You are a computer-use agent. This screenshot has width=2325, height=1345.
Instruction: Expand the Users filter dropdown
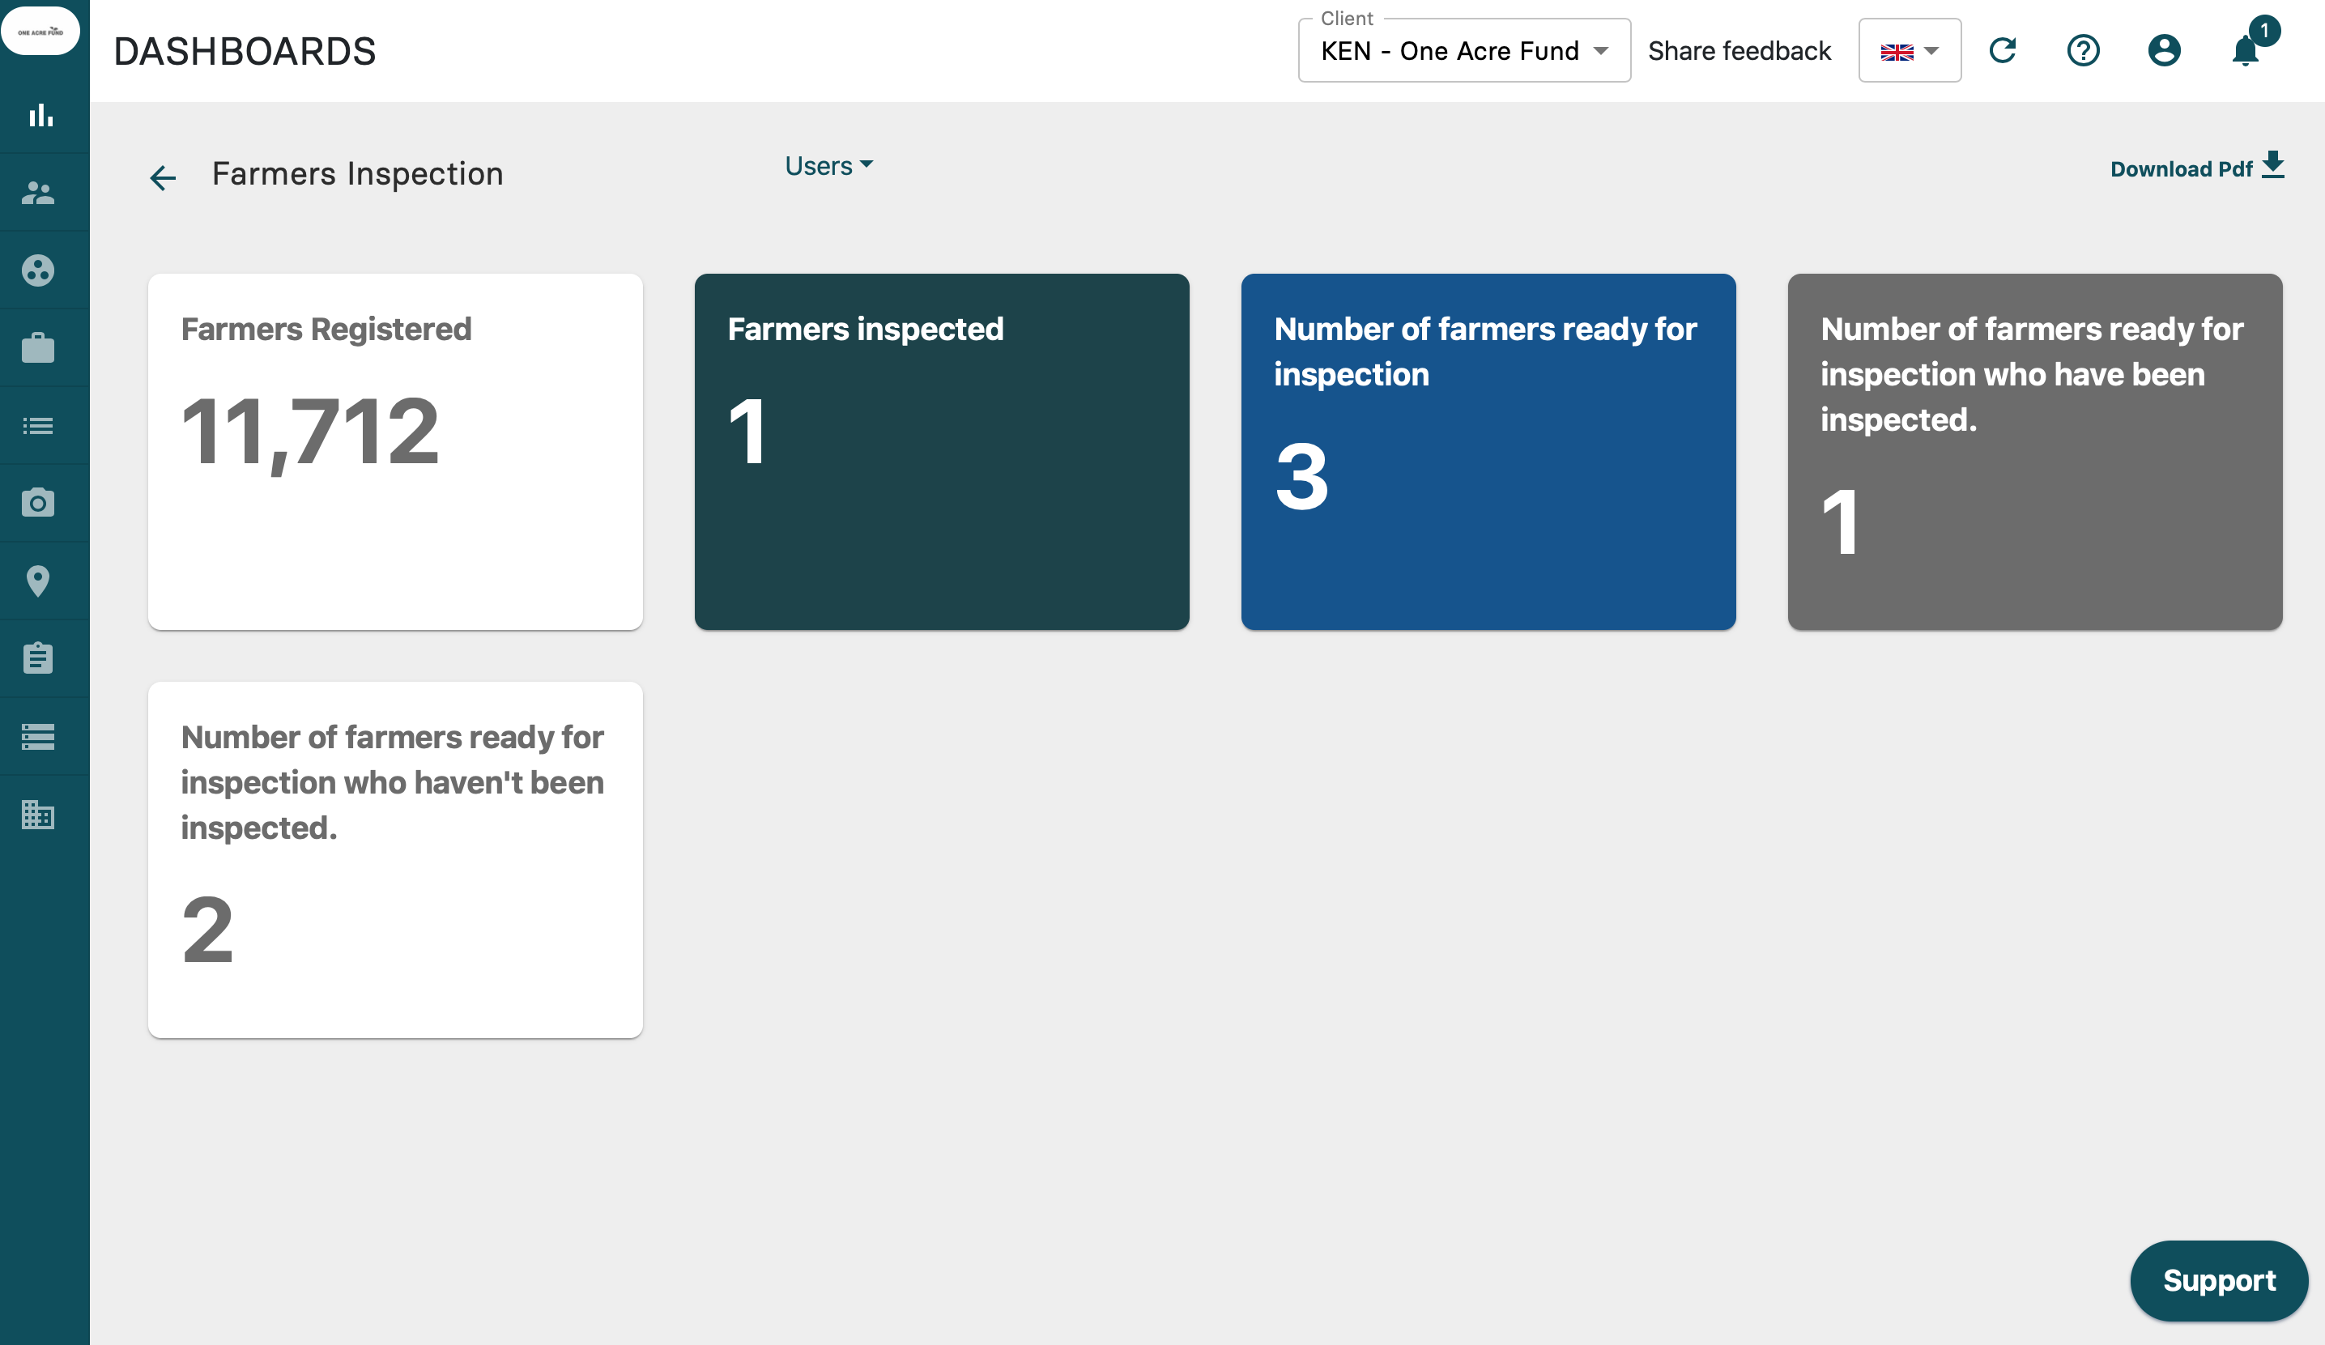point(828,166)
